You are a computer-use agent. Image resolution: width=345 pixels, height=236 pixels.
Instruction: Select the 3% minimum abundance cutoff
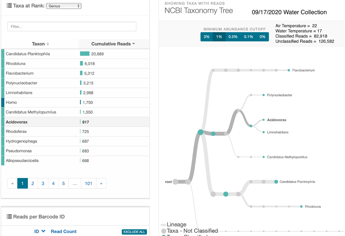click(207, 37)
